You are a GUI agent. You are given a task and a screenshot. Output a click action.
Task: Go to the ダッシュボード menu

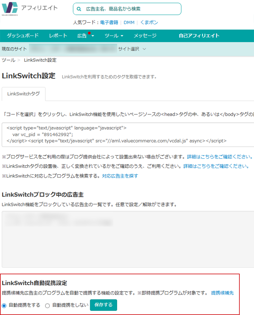(x=23, y=36)
